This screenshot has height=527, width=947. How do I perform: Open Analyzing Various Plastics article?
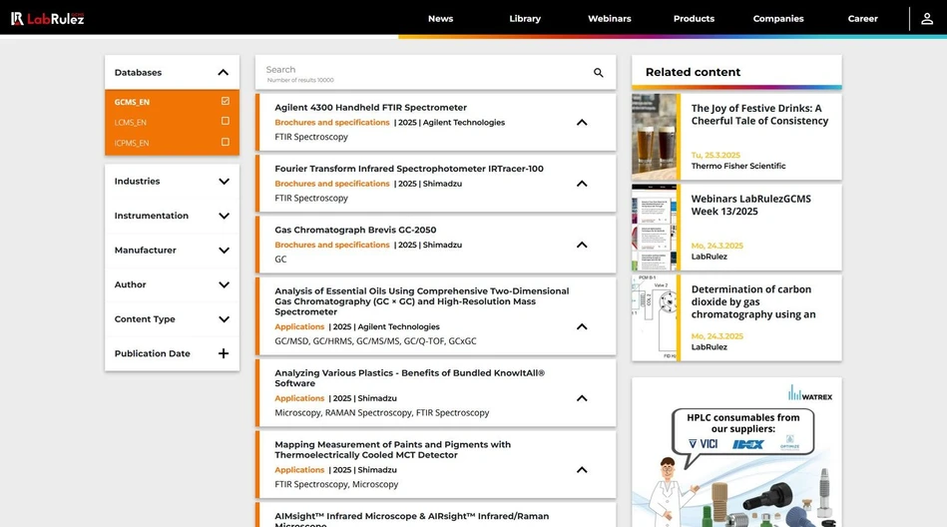click(x=409, y=377)
